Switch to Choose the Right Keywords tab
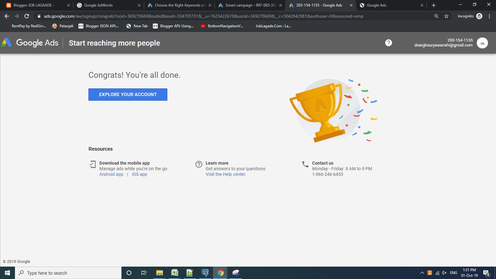Image resolution: width=496 pixels, height=279 pixels. (x=180, y=5)
